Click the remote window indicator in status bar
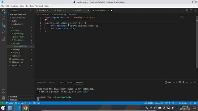The width and height of the screenshot is (198, 111). 2,103
